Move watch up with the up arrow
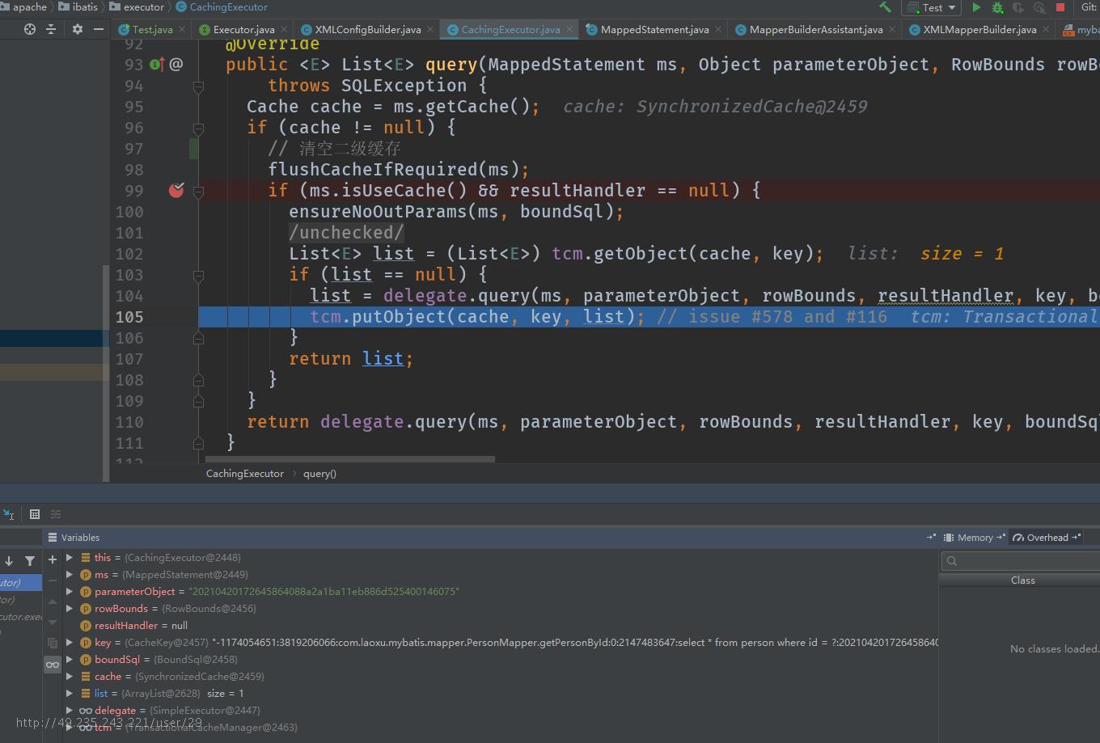Screen dimensions: 1100x743 point(53,602)
